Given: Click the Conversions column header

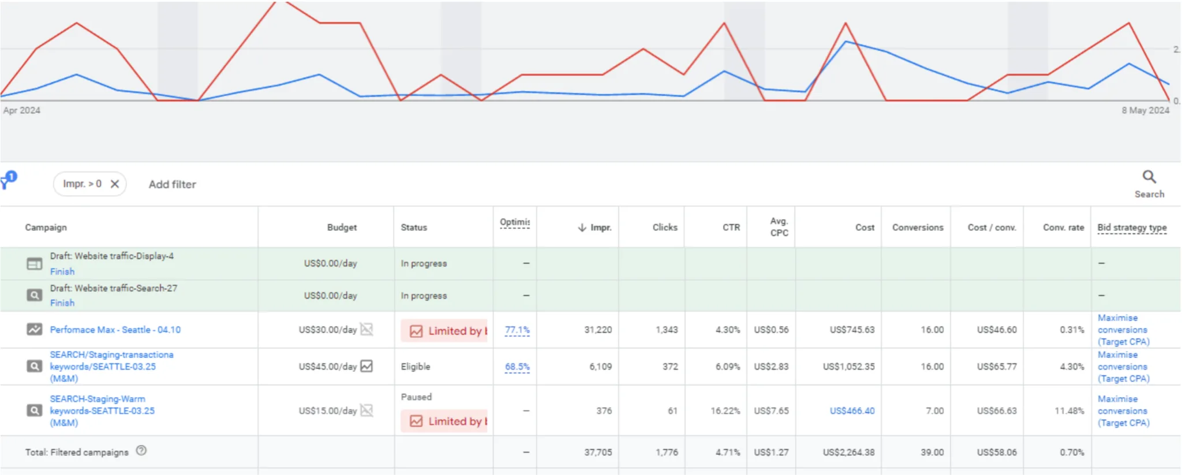Looking at the screenshot, I should [918, 227].
